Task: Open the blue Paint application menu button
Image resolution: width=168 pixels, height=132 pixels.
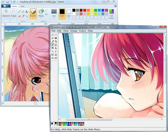Action: pyautogui.click(x=6, y=6)
